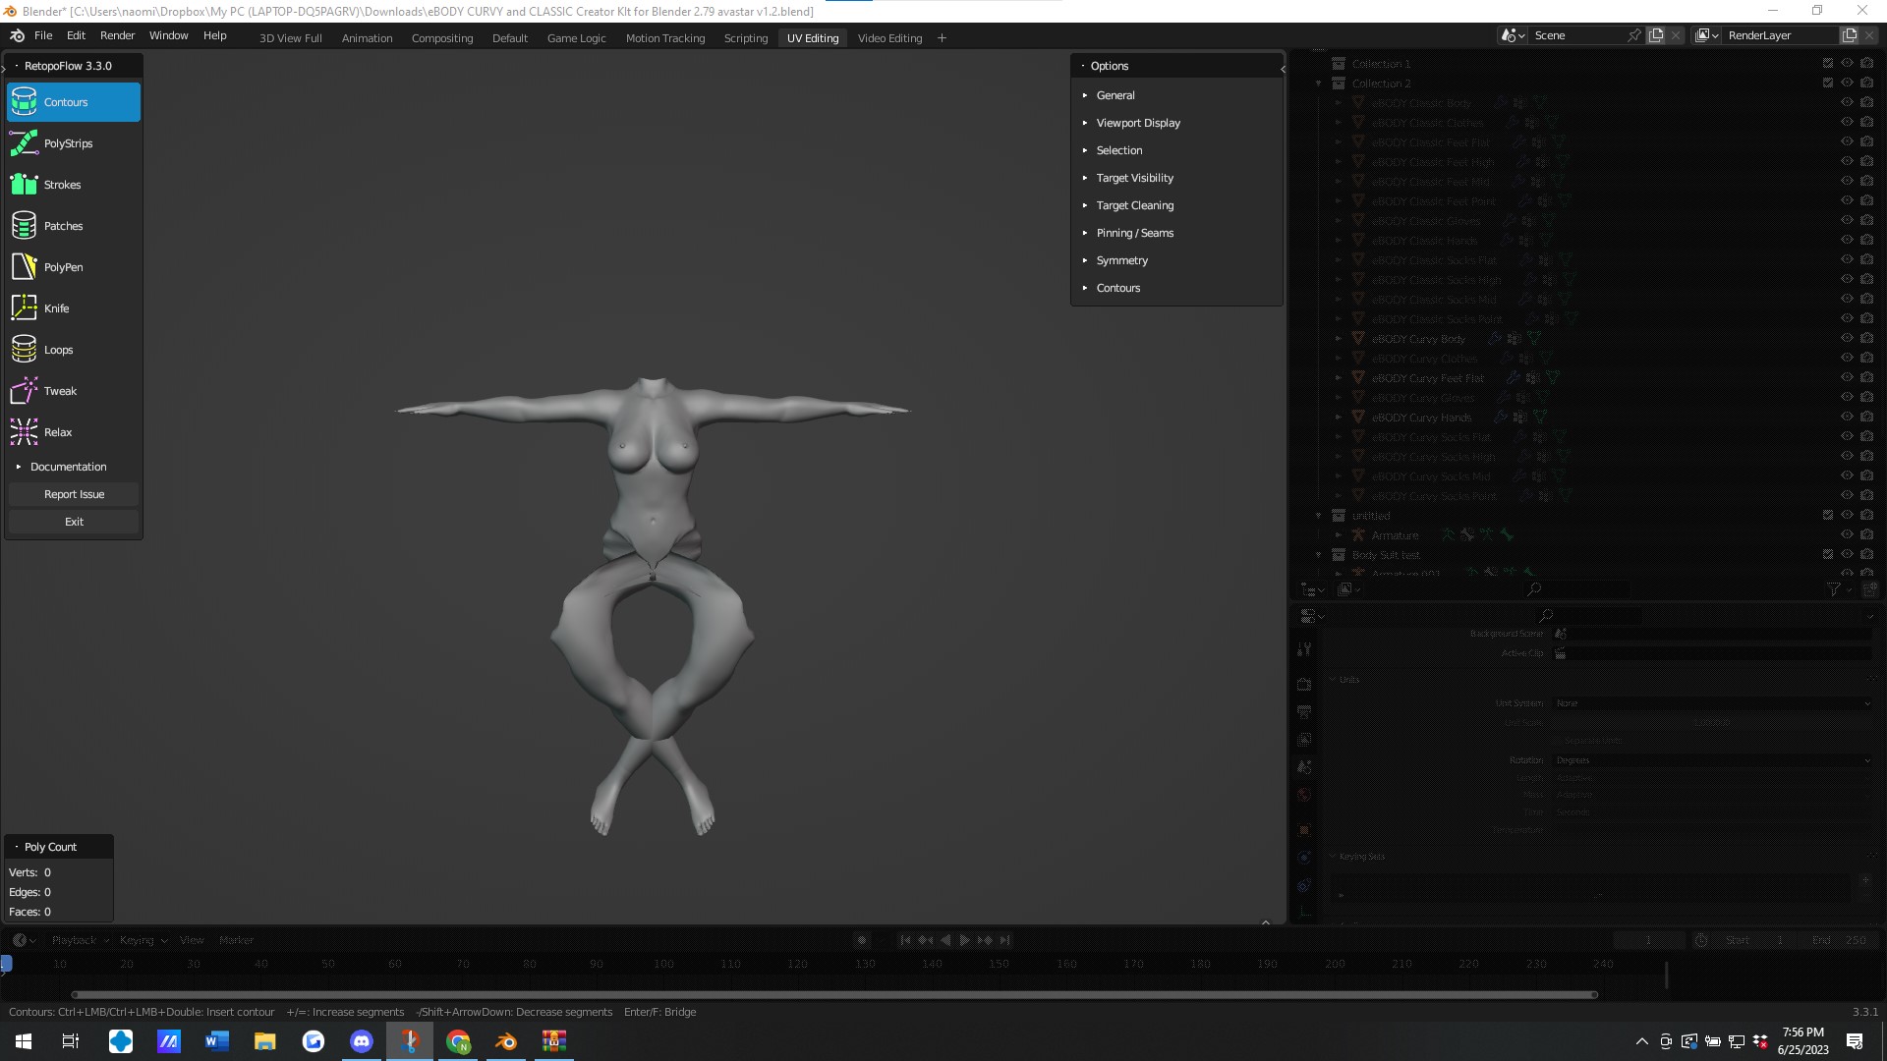Screen dimensions: 1887x1061
Task: Click frame 150 on the timeline
Action: pos(1000,964)
